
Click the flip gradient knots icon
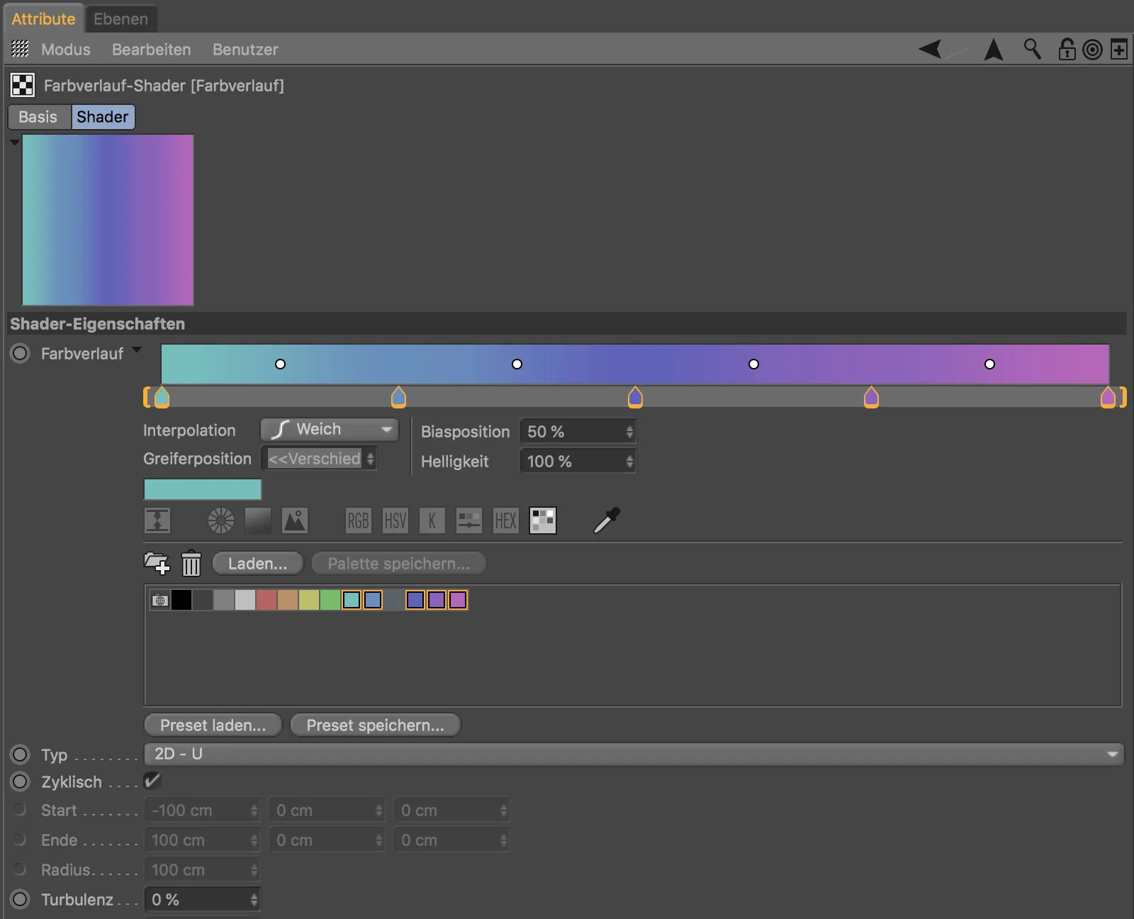157,520
